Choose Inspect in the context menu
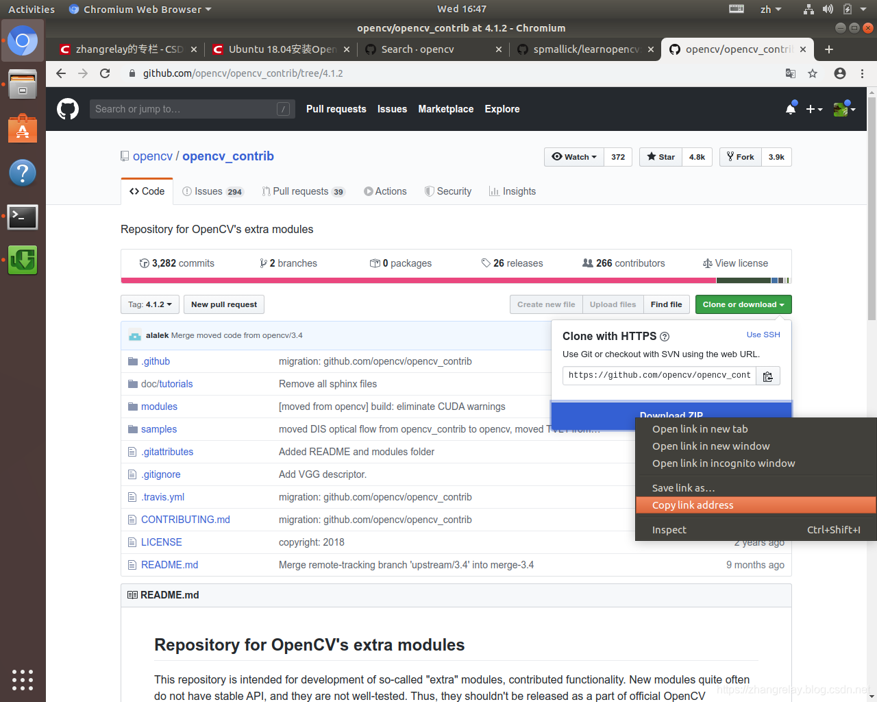 click(756, 530)
